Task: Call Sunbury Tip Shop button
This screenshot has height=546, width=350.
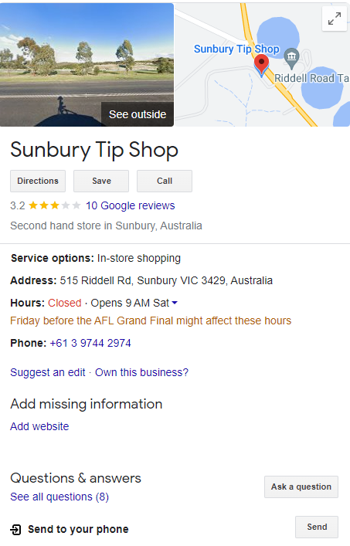Action: click(165, 181)
